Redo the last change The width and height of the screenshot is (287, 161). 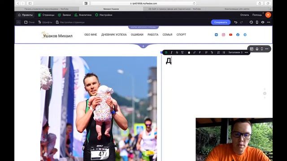(x=241, y=22)
